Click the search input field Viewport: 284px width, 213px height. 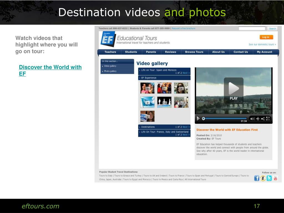(252, 29)
